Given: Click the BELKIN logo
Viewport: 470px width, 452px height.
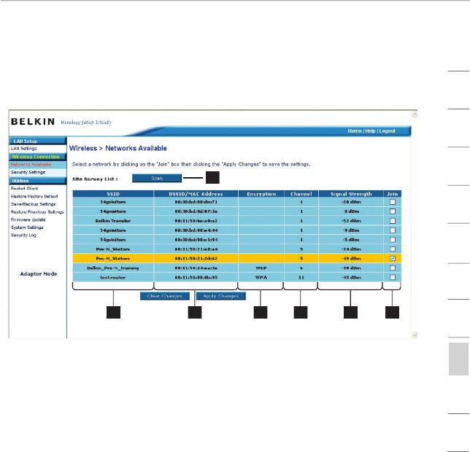Looking at the screenshot, I should coord(33,122).
